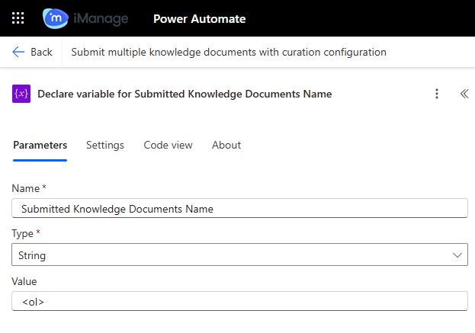
Task: Click the purple variable action icon
Action: point(21,94)
